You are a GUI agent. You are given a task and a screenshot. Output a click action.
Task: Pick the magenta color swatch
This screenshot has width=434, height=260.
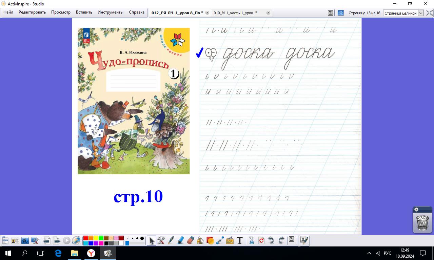[101, 243]
